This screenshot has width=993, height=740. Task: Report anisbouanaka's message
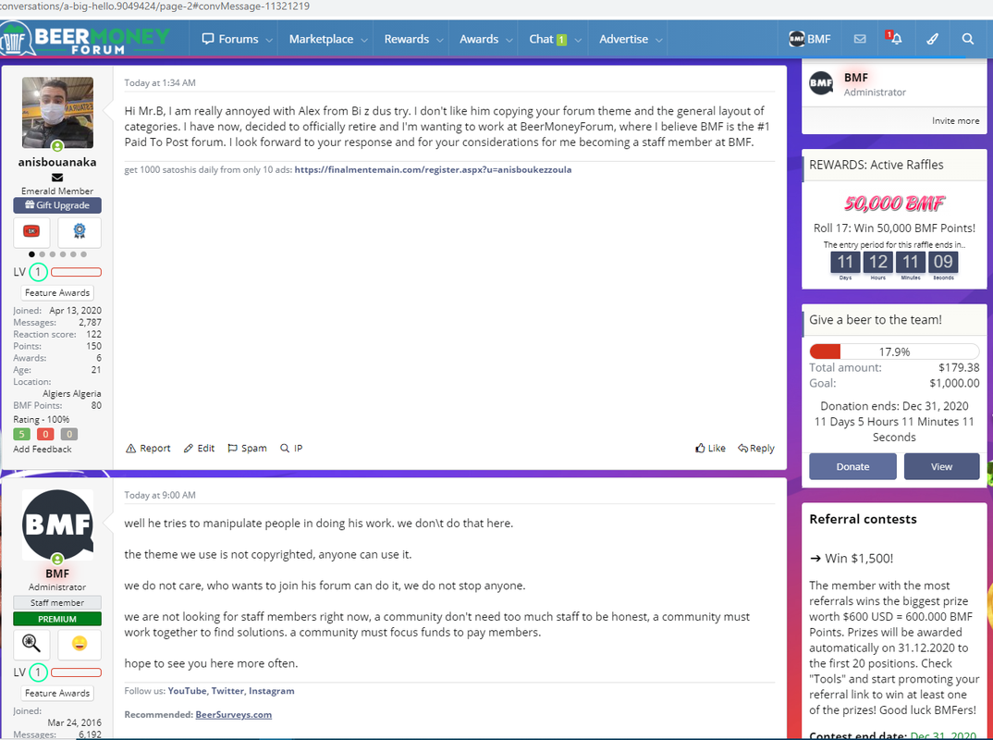tap(148, 448)
